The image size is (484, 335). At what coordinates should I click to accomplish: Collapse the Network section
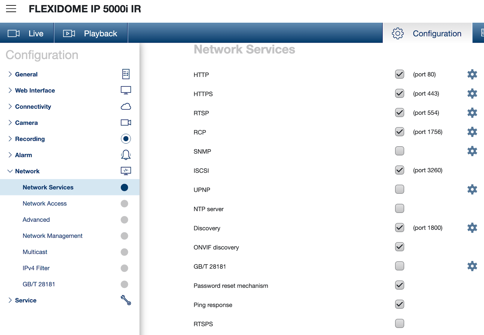coord(10,171)
